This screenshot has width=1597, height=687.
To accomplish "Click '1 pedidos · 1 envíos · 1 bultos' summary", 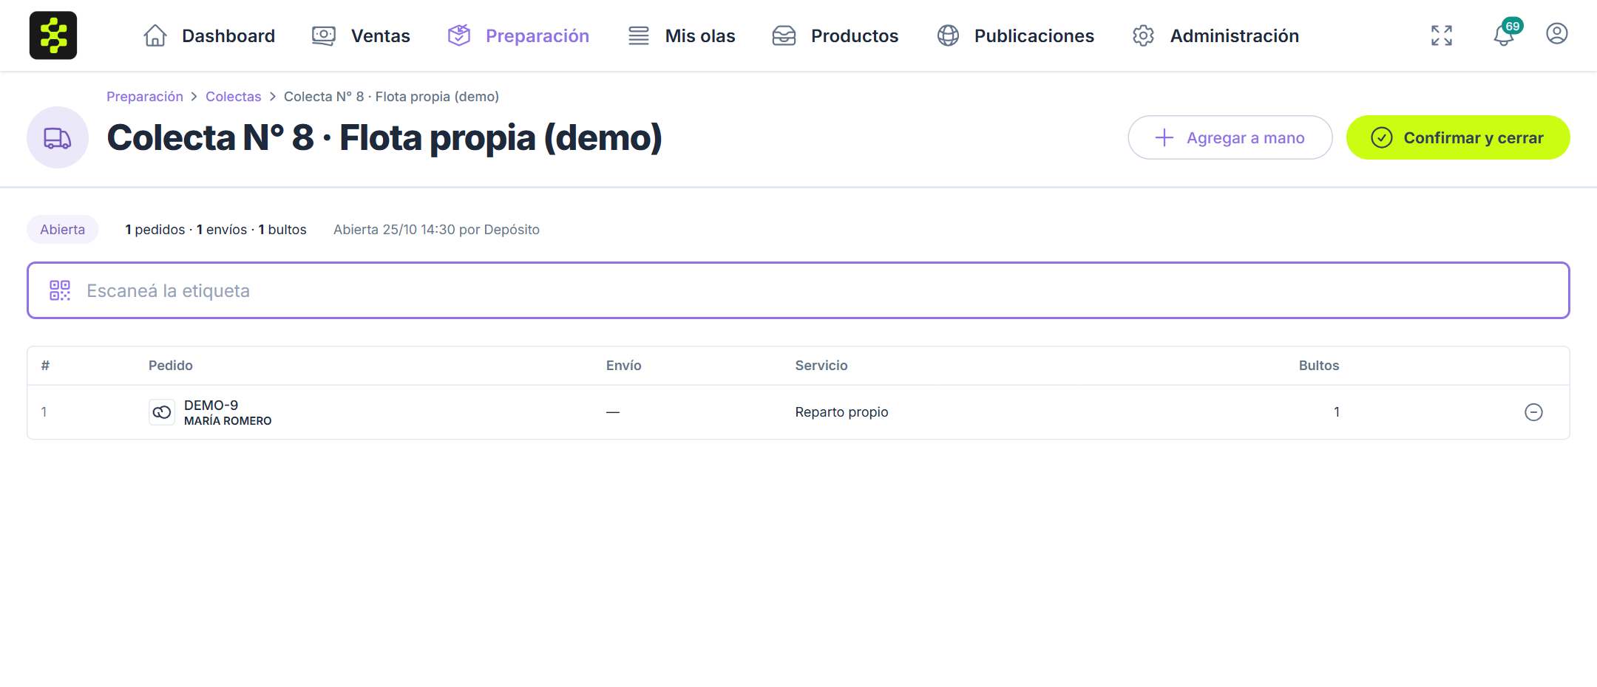I will click(x=216, y=230).
